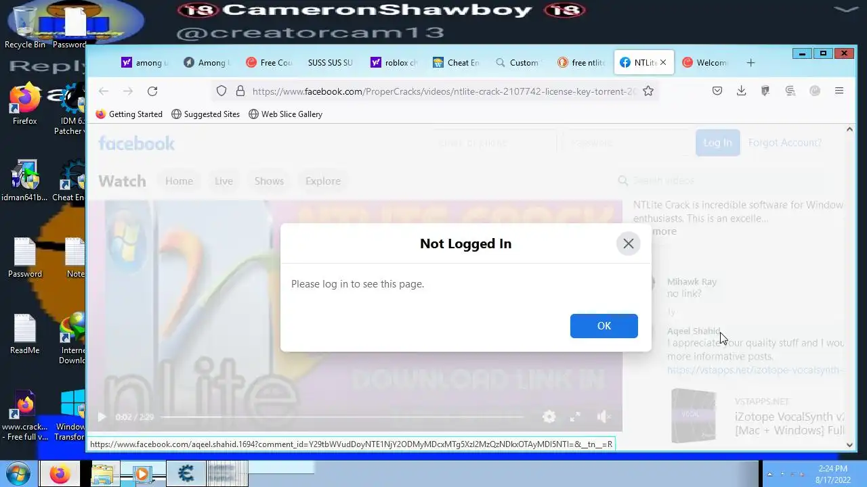Click the forward navigation arrow
Viewport: 867px width, 487px height.
tap(128, 91)
